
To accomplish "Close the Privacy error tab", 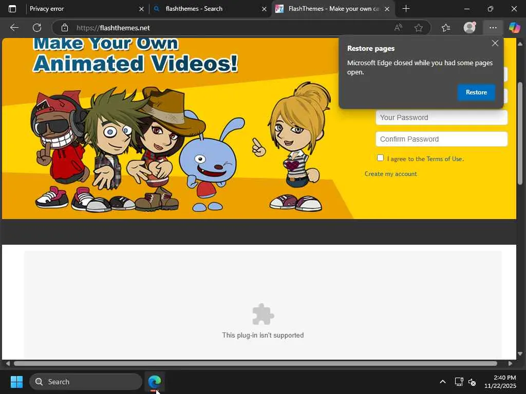I will click(141, 9).
